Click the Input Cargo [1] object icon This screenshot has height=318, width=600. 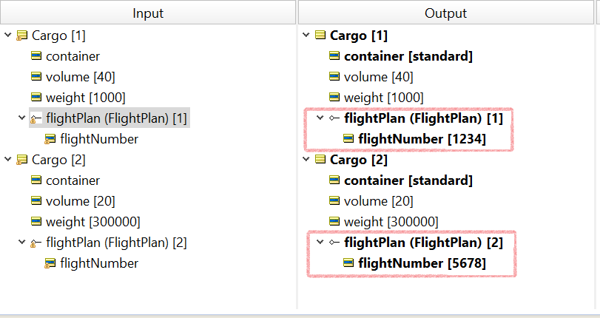(21, 35)
